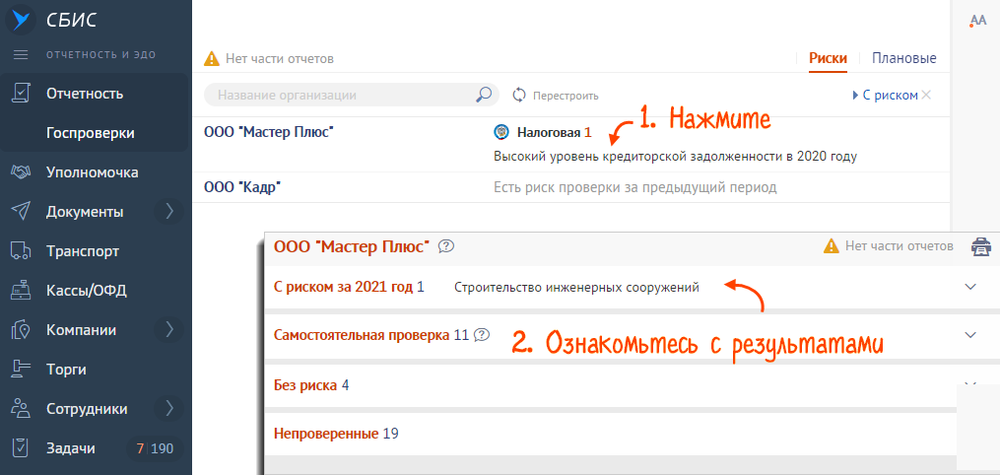Remove the С риском filter with X

point(927,95)
